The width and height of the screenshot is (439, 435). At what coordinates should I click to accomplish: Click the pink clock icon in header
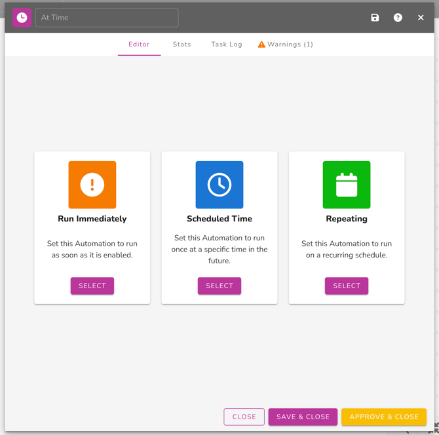pyautogui.click(x=22, y=18)
